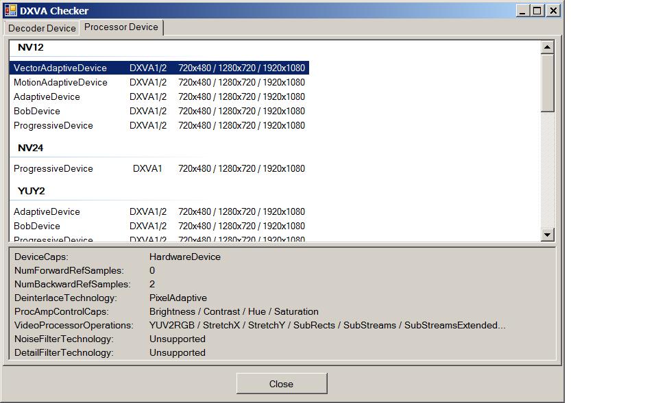Viewport: 658px width, 403px height.
Task: Click the vertical scrollbar thumb
Action: [x=547, y=82]
